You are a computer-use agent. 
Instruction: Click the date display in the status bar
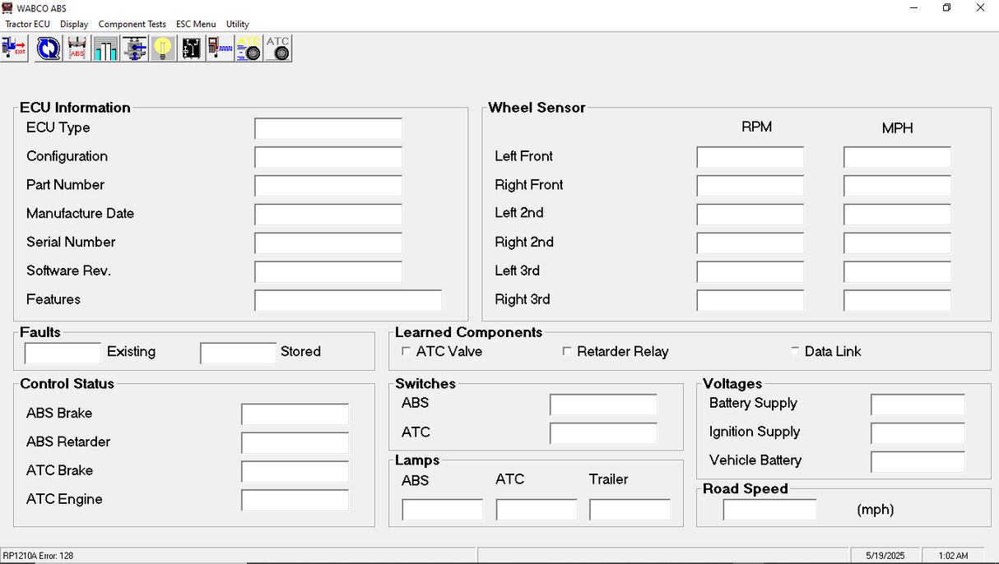(x=884, y=555)
